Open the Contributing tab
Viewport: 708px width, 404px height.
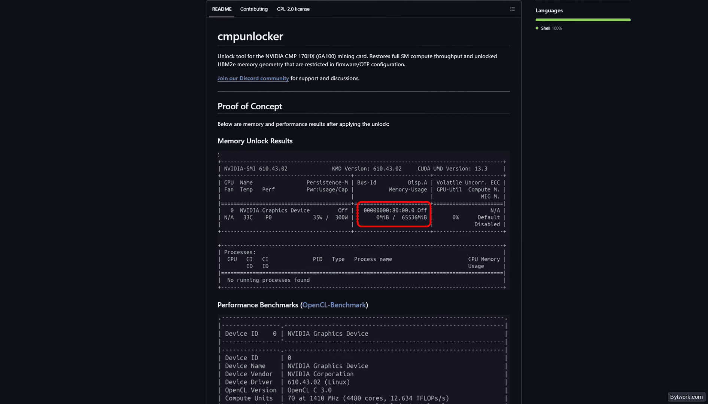point(254,9)
